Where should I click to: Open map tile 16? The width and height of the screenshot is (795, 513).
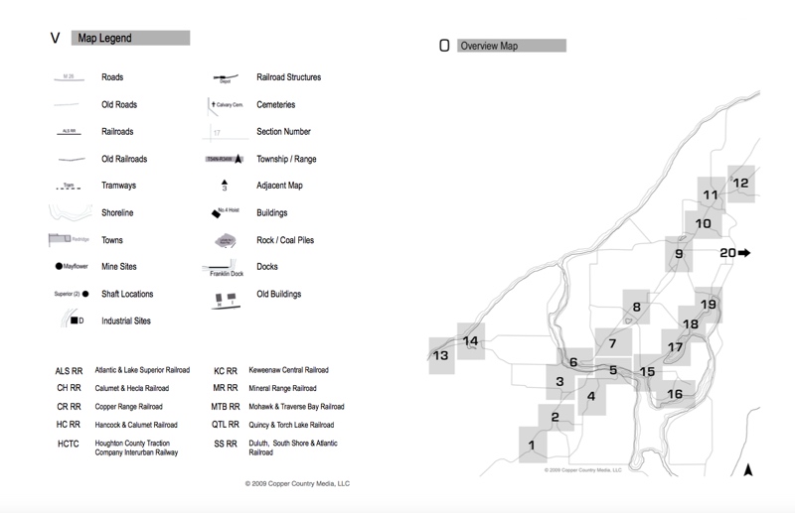click(675, 394)
